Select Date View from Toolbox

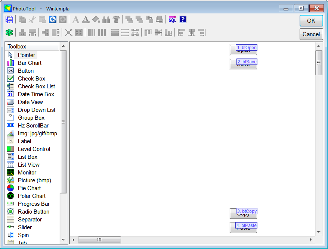[x=30, y=102]
